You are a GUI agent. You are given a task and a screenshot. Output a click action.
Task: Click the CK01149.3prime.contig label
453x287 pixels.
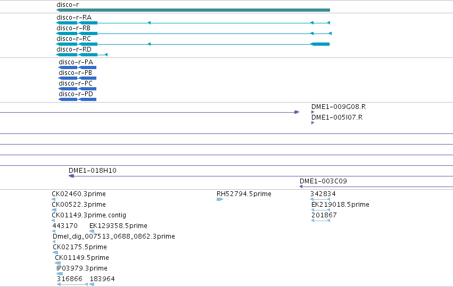[89, 215]
